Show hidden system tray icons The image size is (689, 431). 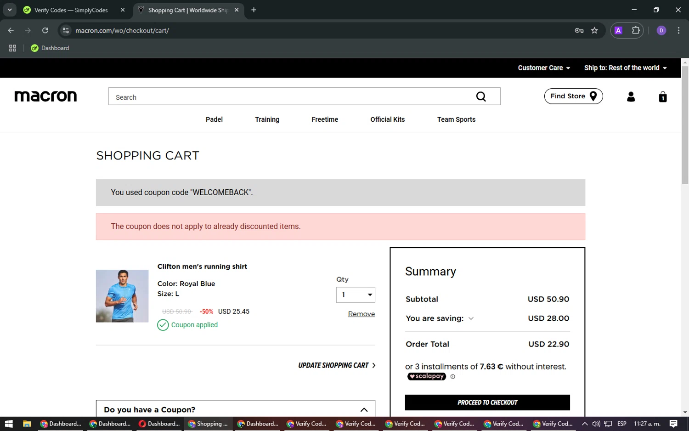point(585,424)
